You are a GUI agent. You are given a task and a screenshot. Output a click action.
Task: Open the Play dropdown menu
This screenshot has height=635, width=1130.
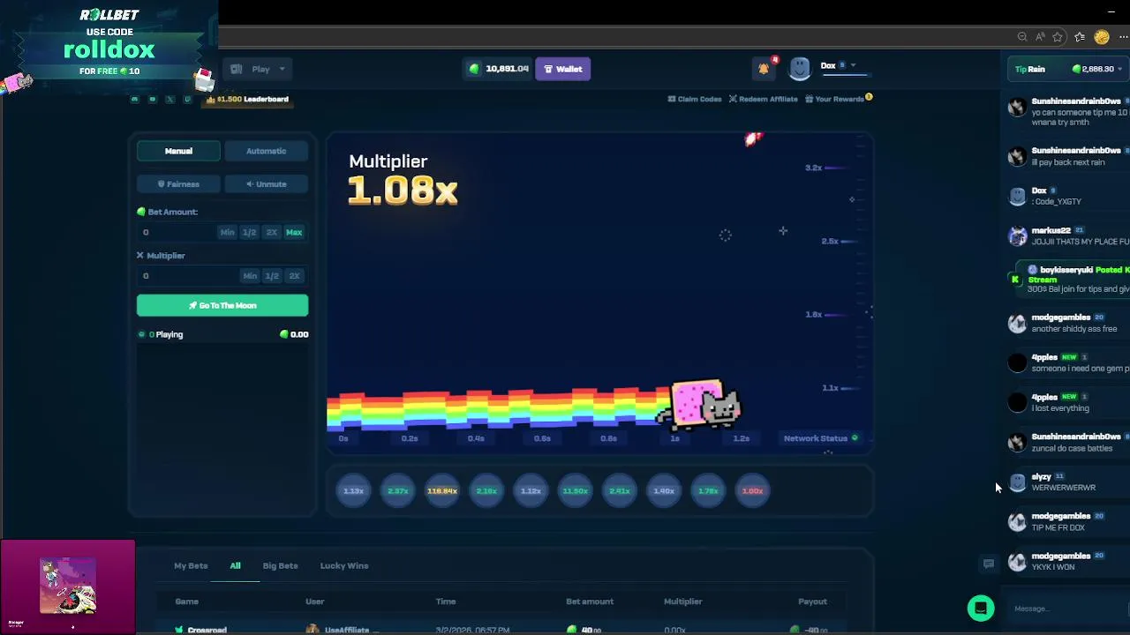click(x=259, y=69)
